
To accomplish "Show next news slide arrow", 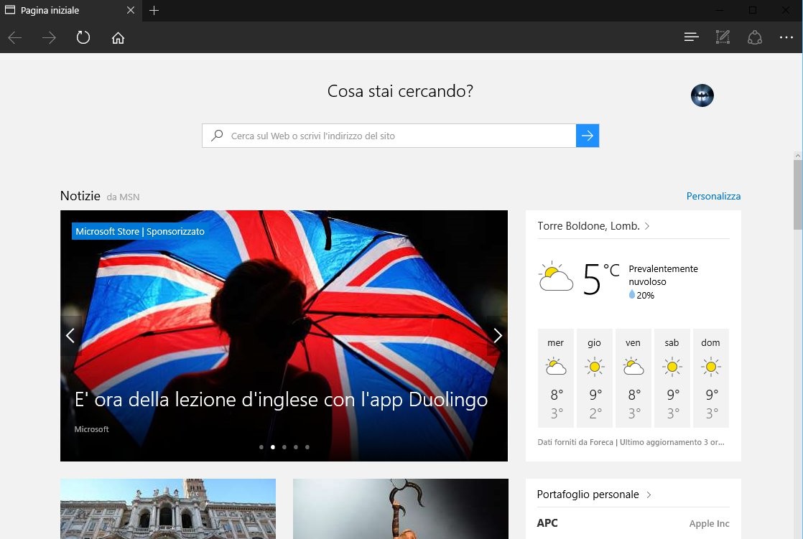I will pyautogui.click(x=497, y=335).
